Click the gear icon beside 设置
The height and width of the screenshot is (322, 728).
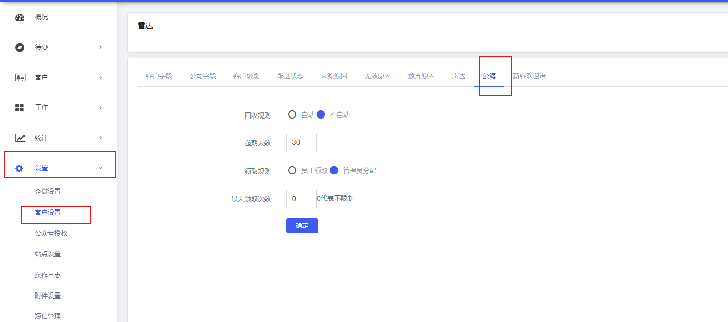19,168
